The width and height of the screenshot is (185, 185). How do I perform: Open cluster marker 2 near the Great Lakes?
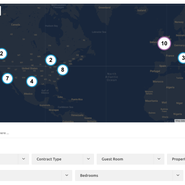pos(51,60)
